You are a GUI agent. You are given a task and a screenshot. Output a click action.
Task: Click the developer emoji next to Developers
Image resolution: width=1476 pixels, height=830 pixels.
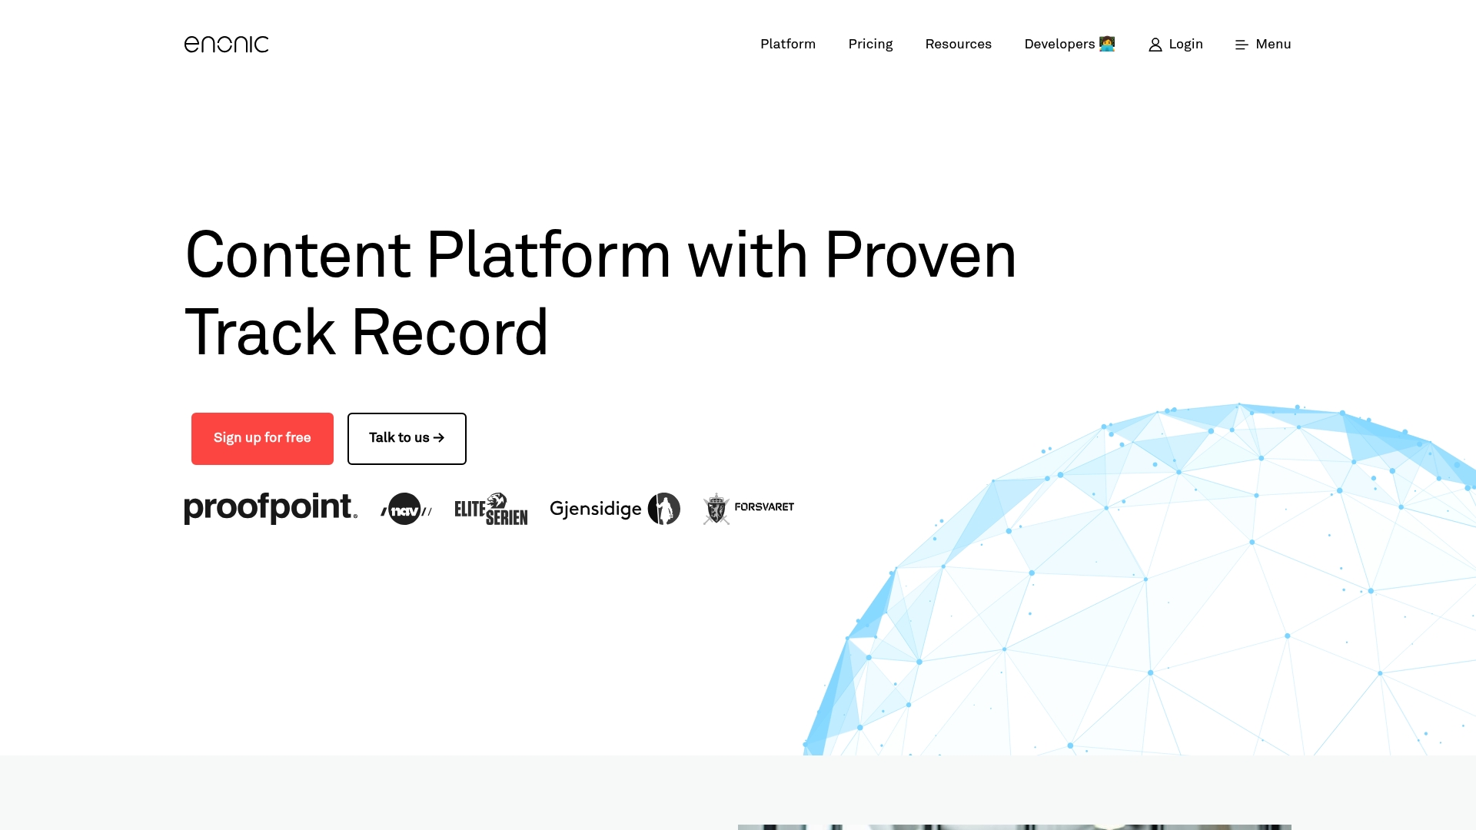click(1107, 44)
